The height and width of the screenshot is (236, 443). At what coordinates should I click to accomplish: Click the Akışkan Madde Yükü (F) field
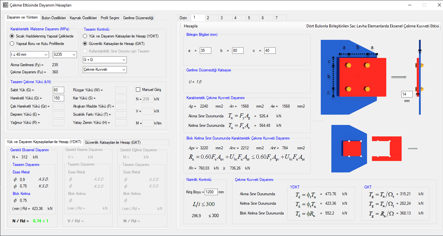[121, 106]
